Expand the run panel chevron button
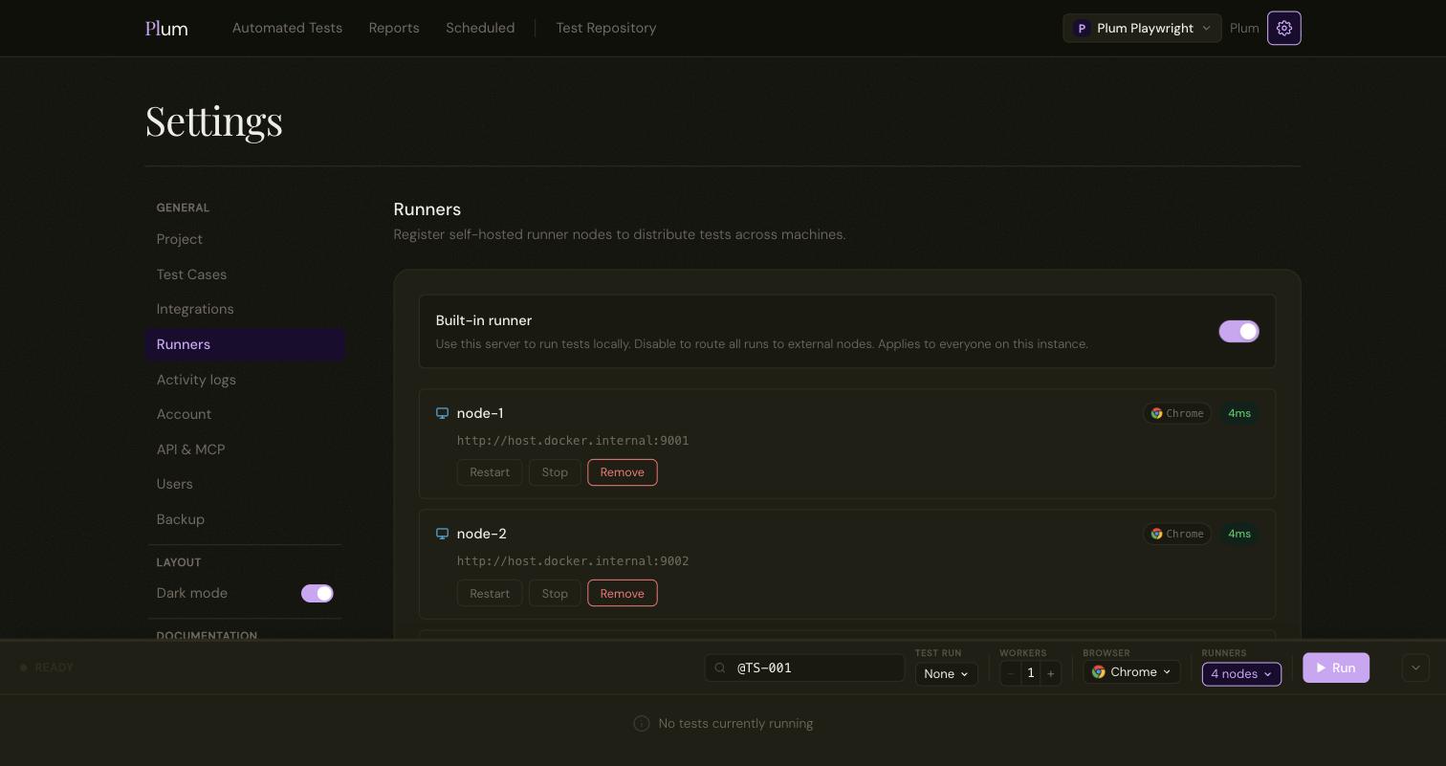1446x766 pixels. (x=1415, y=668)
